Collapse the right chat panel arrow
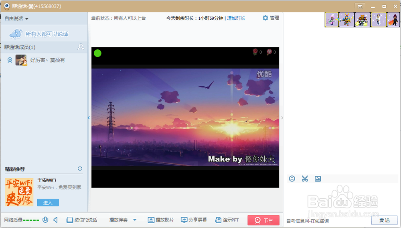The width and height of the screenshot is (401, 228). tap(282, 118)
